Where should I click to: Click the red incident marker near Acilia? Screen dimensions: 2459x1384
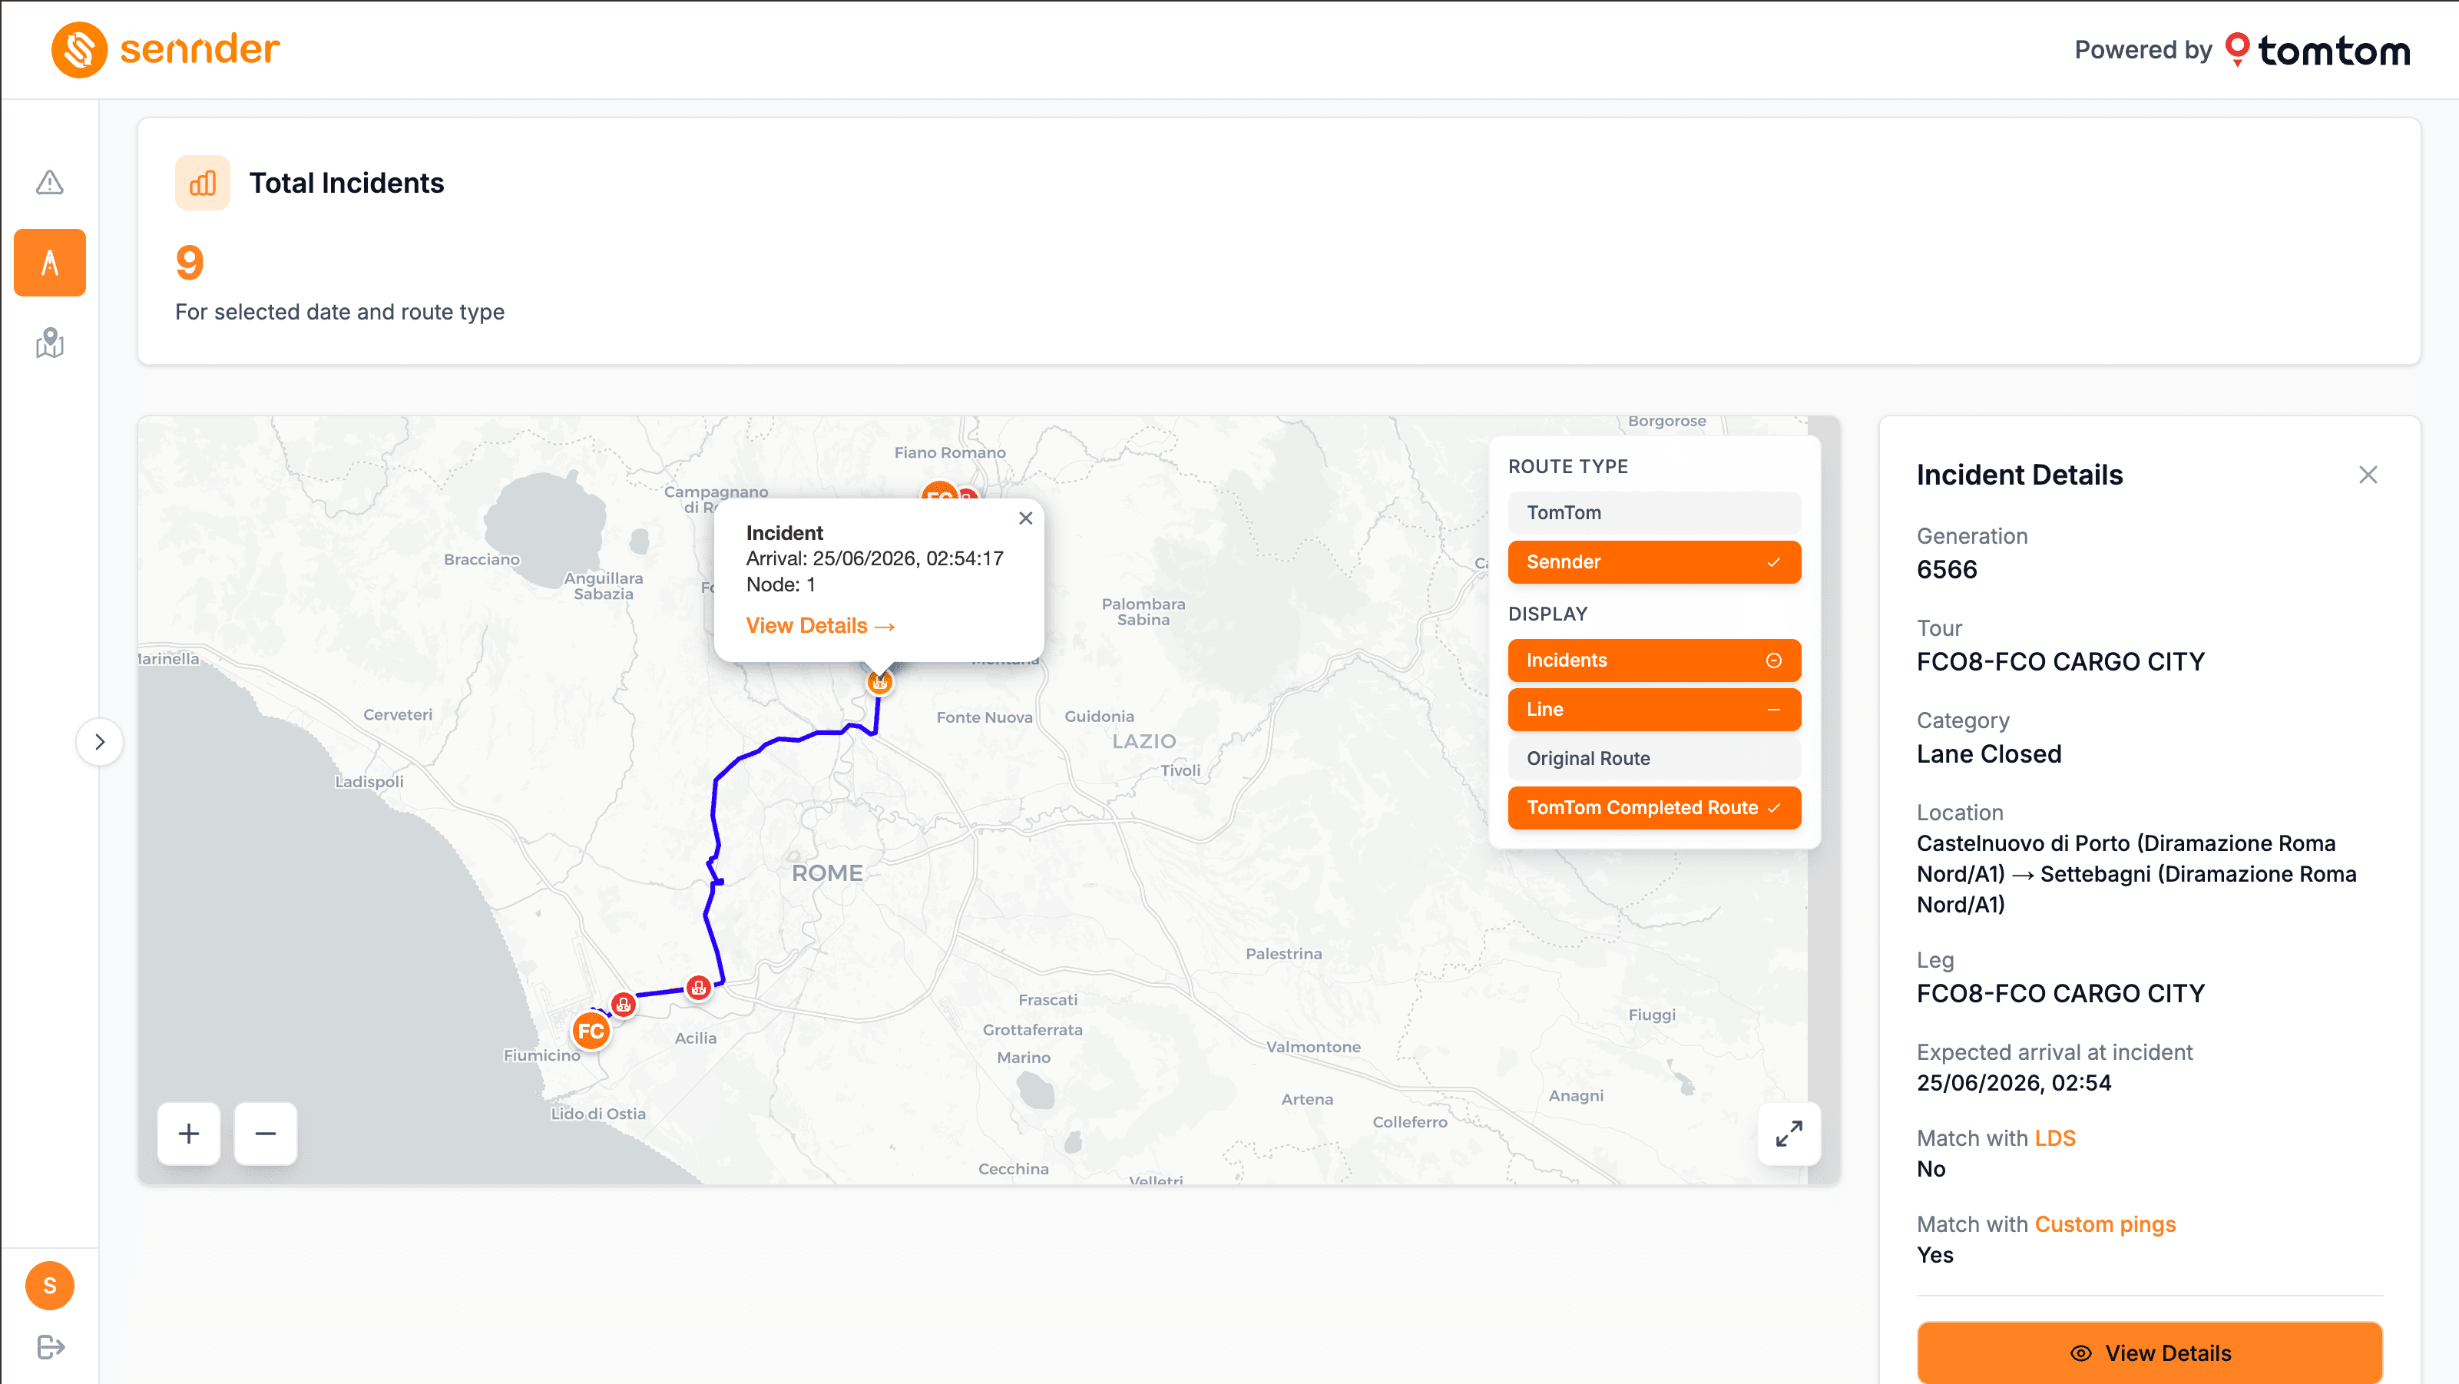(699, 988)
